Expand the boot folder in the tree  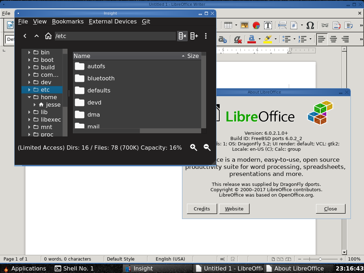click(29, 60)
